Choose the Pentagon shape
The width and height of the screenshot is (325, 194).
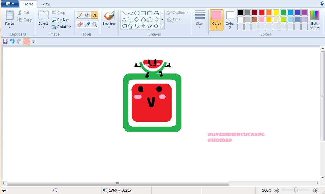click(143, 20)
